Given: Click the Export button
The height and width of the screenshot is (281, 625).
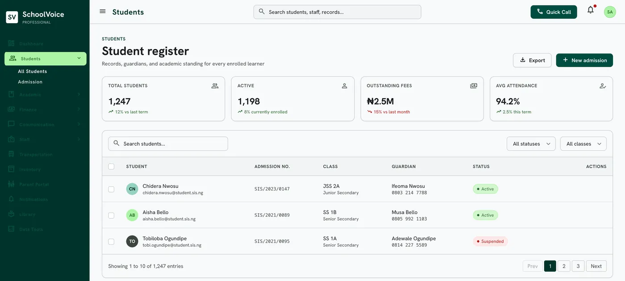Looking at the screenshot, I should 532,60.
